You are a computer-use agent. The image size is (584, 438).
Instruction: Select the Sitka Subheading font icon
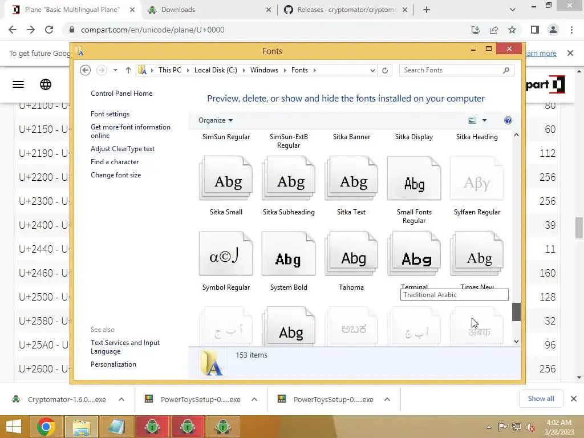289,179
